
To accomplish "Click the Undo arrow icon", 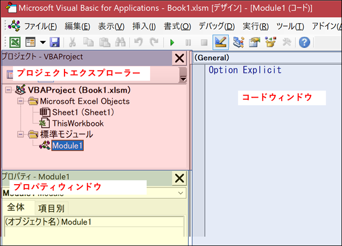I will coord(138,42).
